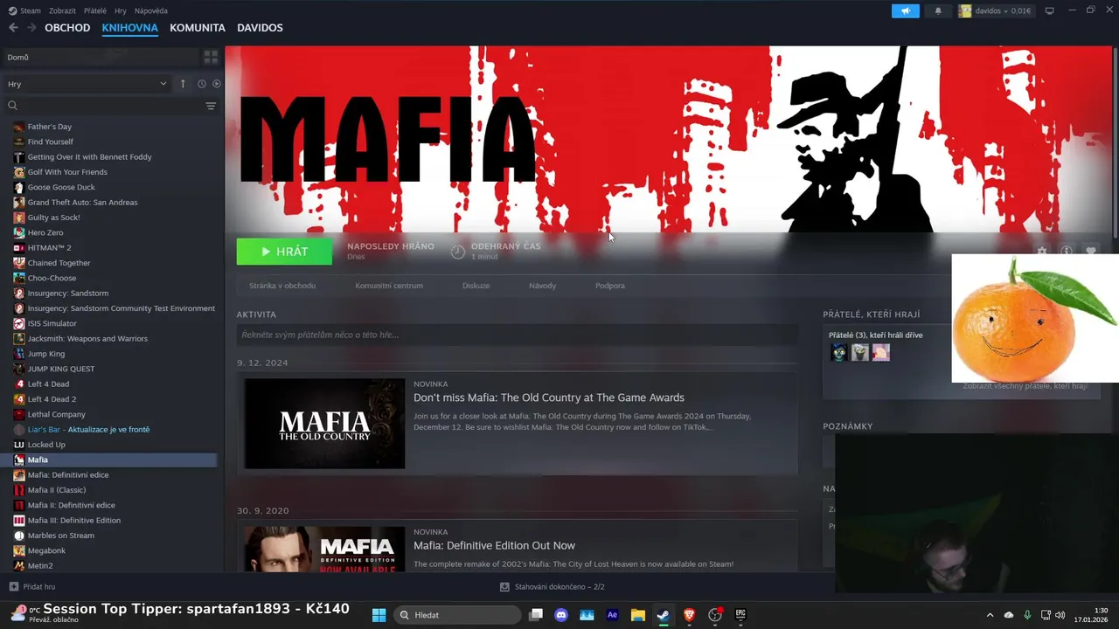Open the notifications bell
This screenshot has height=629, width=1119.
tap(939, 10)
